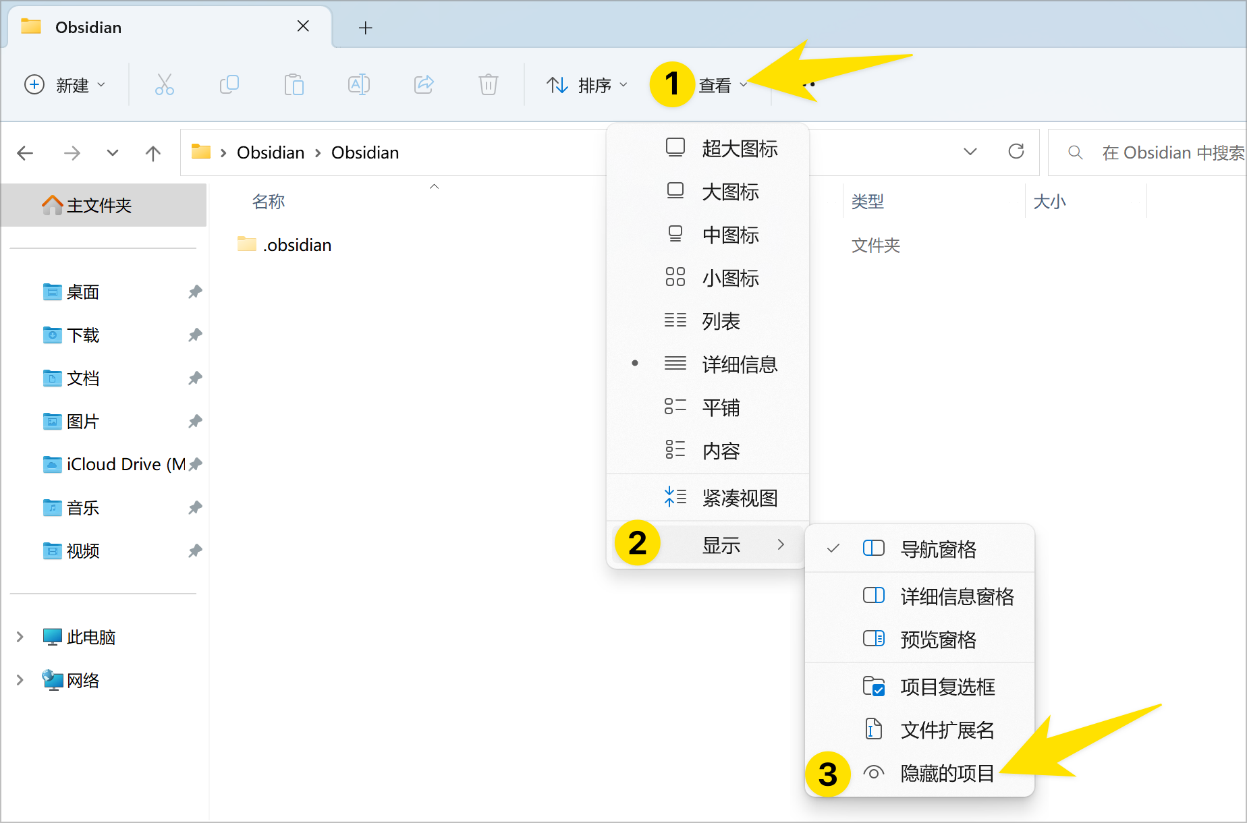Click the root chevron in address breadcrumb
1247x823 pixels.
(x=223, y=153)
